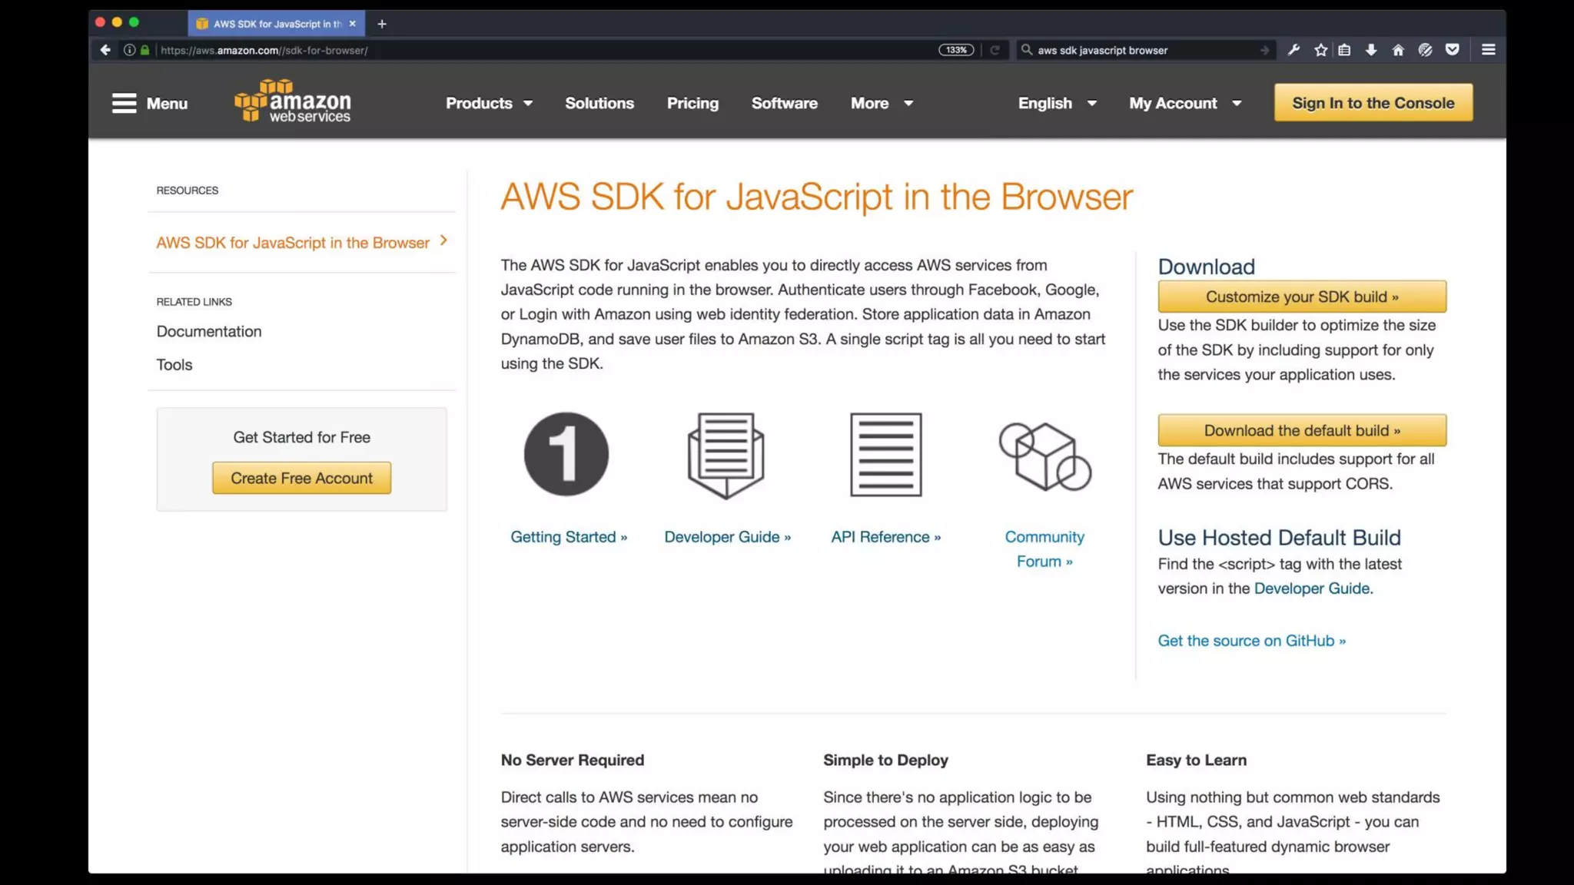Click the Community Forum cubes icon
This screenshot has width=1574, height=885.
coord(1044,456)
